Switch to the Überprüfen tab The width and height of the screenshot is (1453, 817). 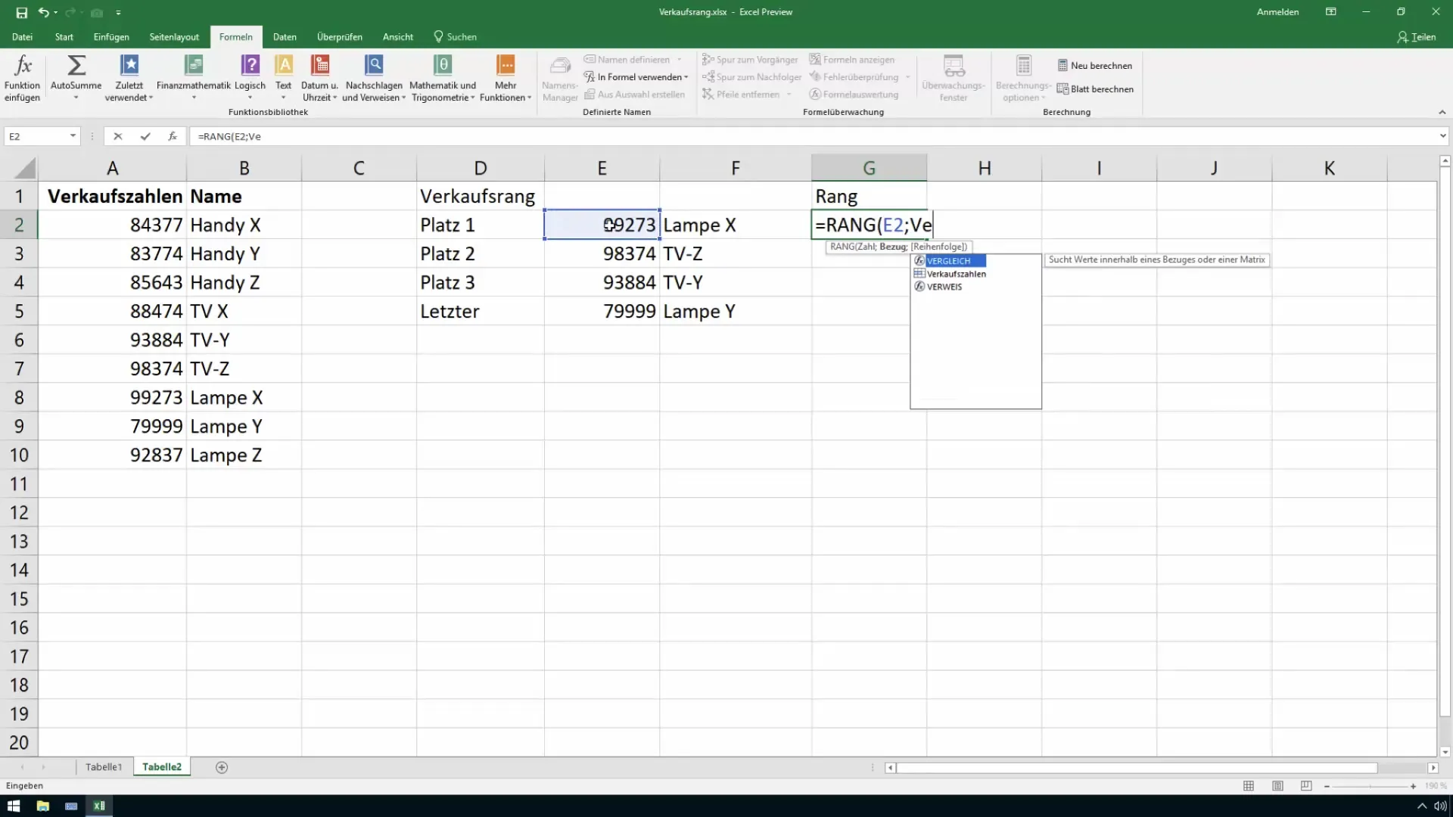click(x=339, y=37)
